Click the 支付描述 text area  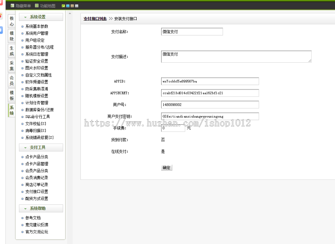pos(236,57)
